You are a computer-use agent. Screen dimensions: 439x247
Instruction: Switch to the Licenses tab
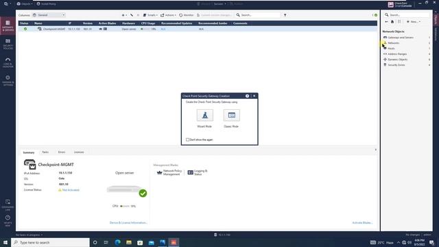79,152
